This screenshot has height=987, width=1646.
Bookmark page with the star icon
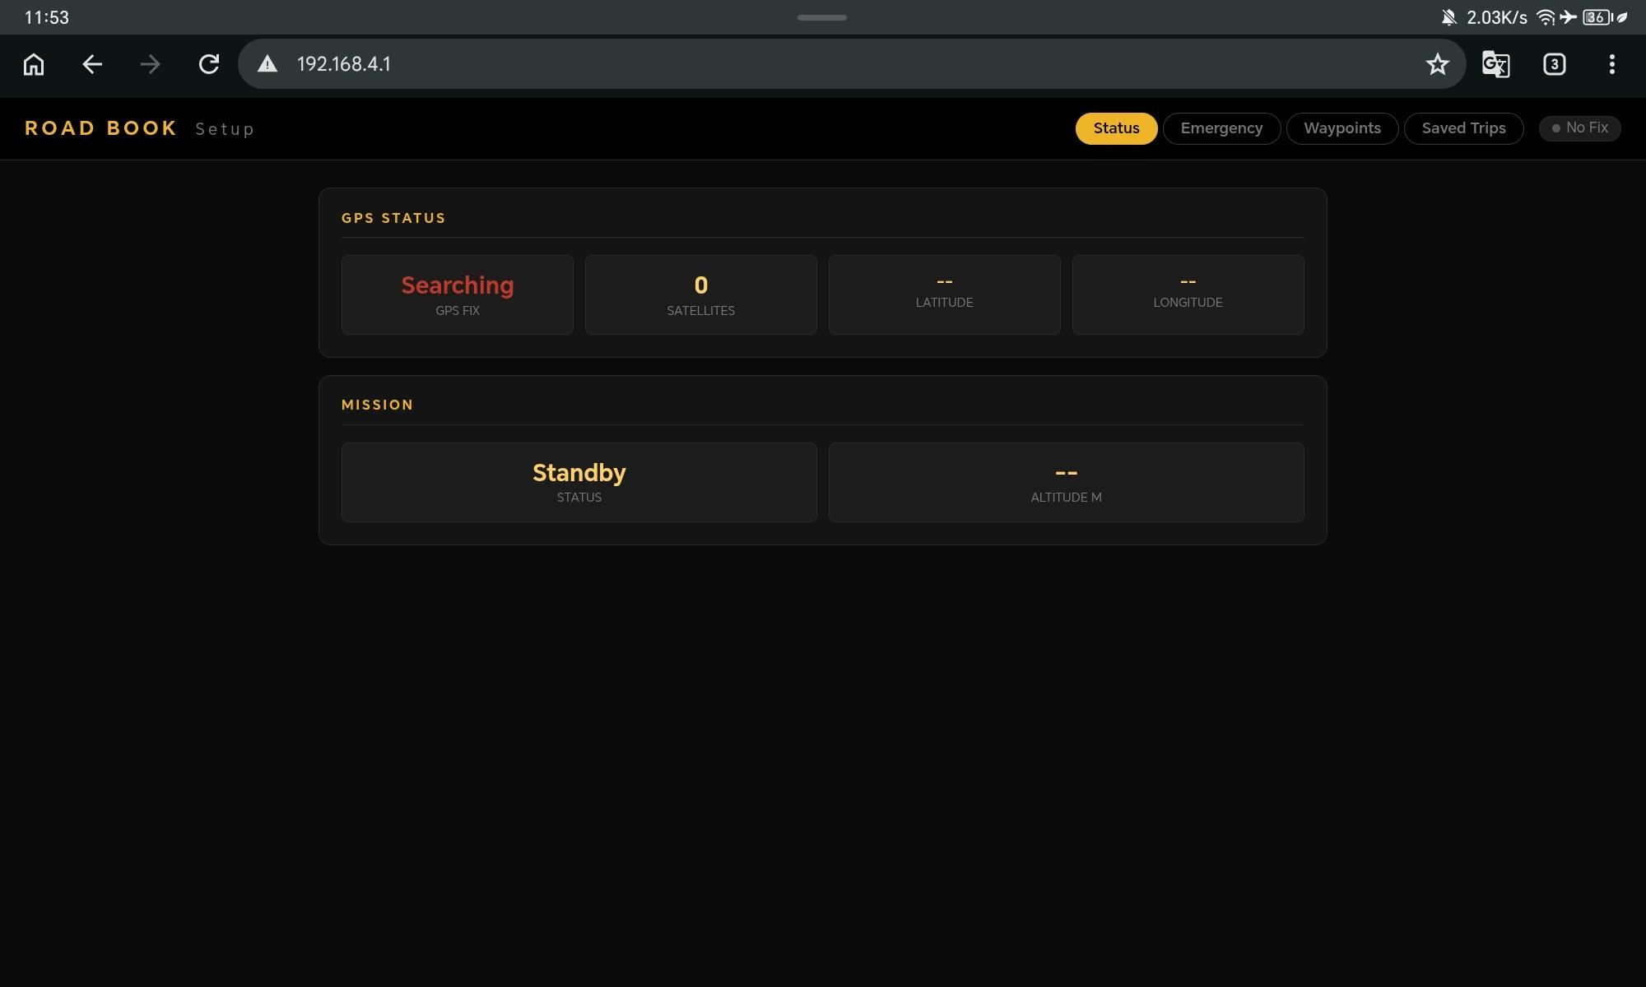(x=1437, y=64)
